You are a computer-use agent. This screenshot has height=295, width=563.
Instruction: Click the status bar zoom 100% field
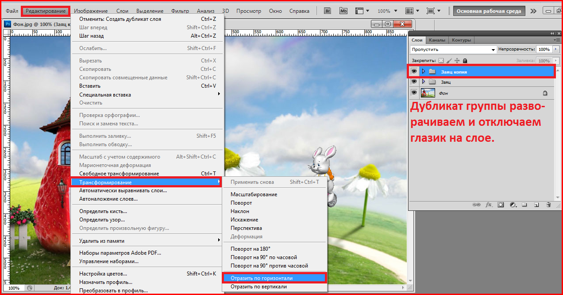point(14,288)
